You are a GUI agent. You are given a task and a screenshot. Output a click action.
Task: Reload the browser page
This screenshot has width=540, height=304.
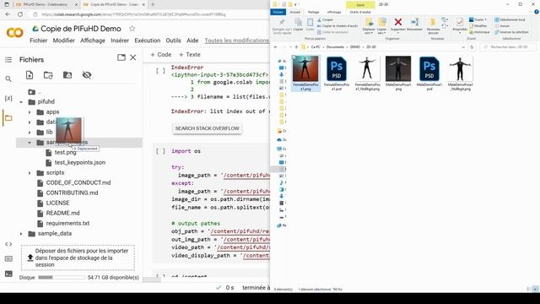(20, 14)
